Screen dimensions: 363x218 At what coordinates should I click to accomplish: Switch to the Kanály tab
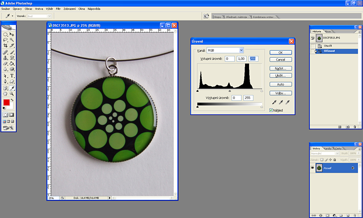click(x=328, y=149)
